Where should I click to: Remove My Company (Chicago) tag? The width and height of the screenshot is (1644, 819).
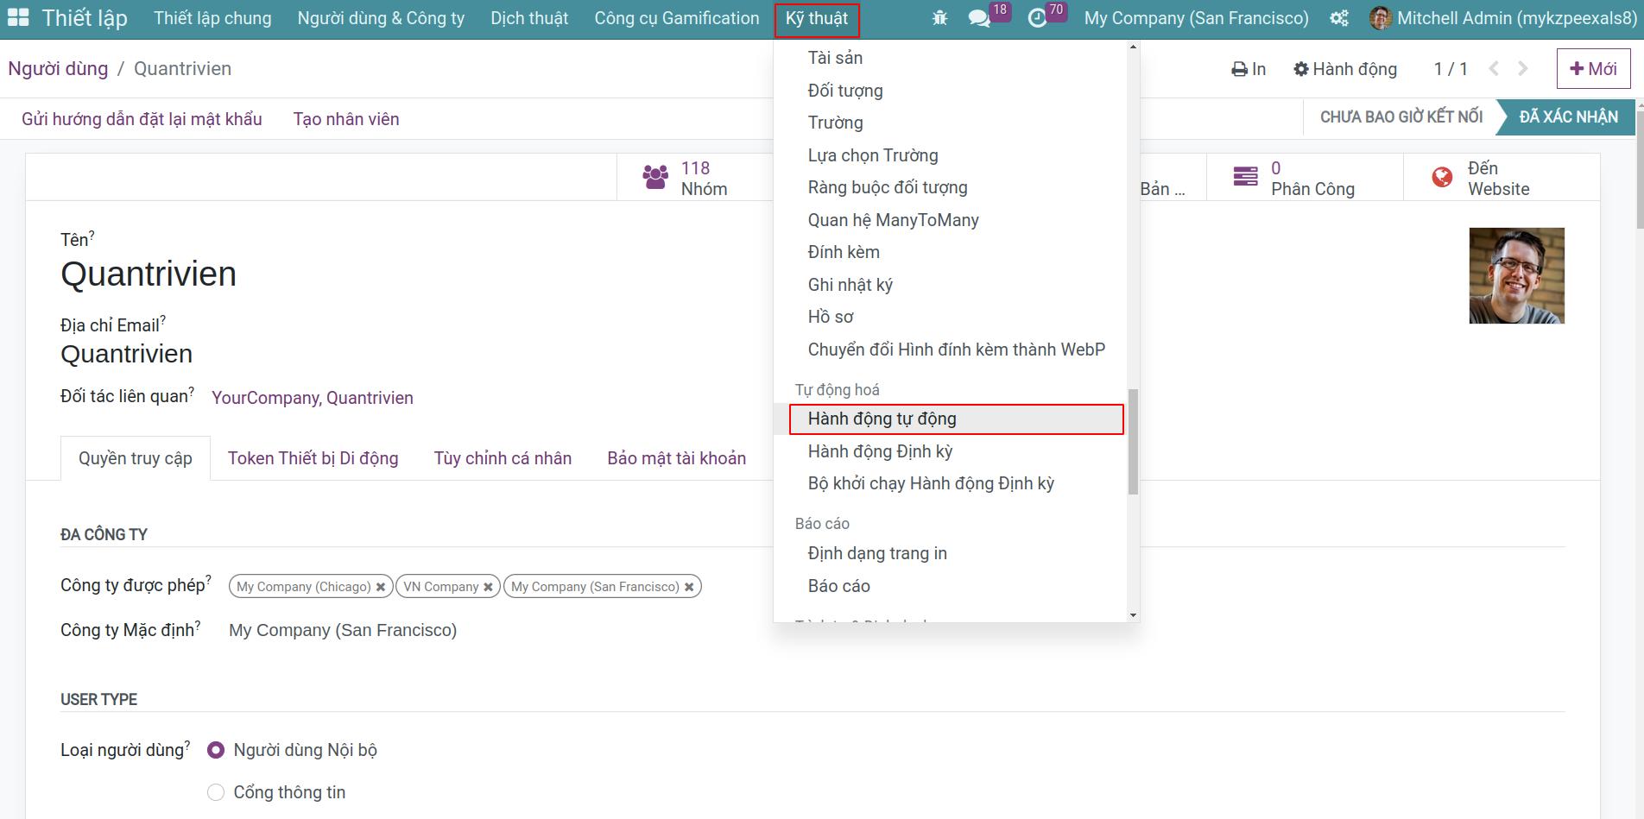[381, 587]
